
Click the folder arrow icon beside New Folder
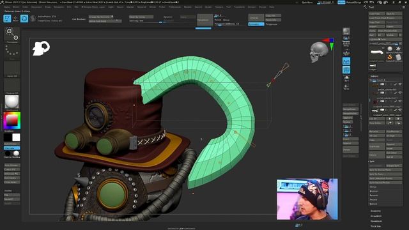click(x=390, y=123)
